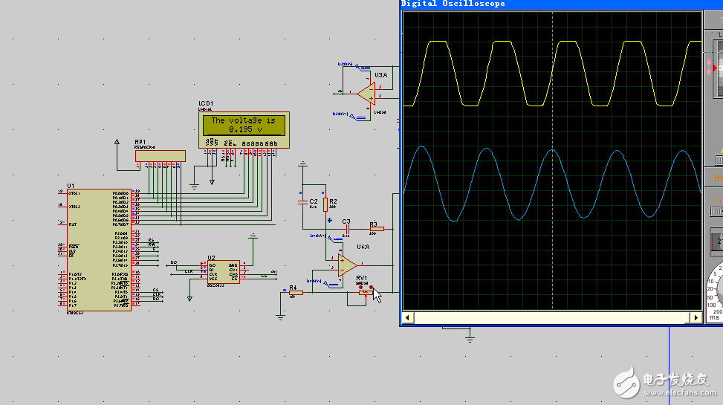Click the RV1 potentiometer
The height and width of the screenshot is (405, 723).
point(363,293)
